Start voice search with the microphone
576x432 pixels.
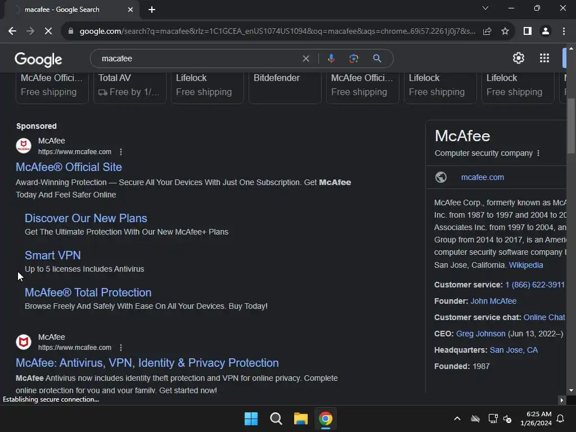331,58
